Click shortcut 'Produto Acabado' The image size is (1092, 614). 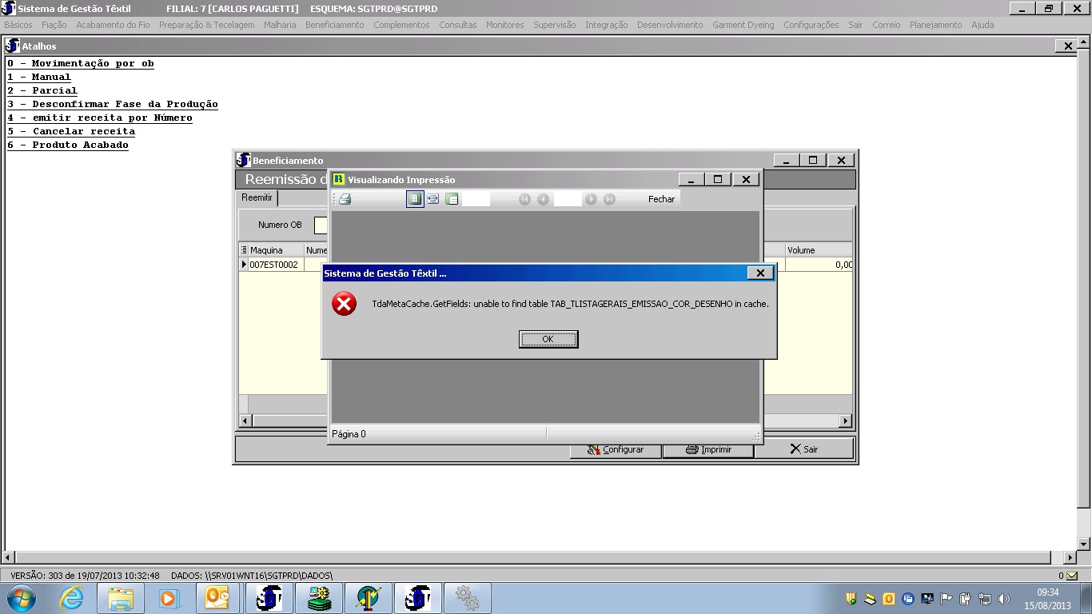click(x=68, y=145)
